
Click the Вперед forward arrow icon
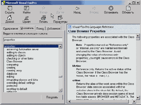(x=94, y=8)
